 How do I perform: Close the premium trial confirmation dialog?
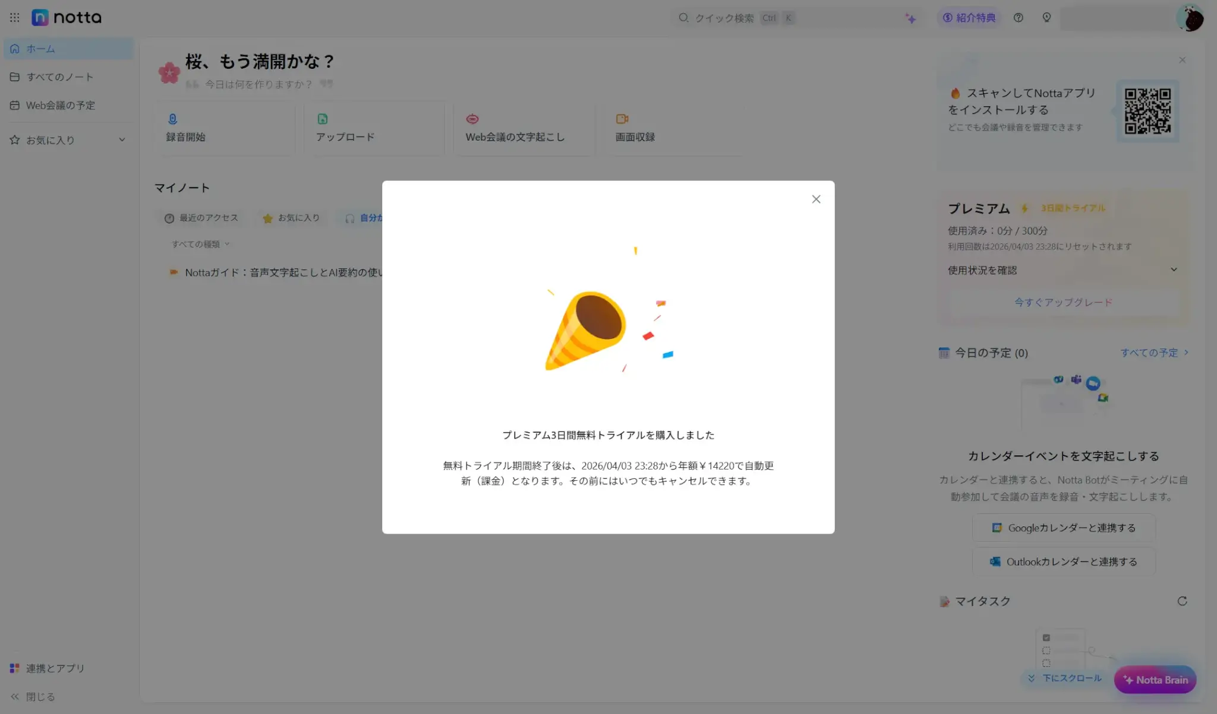click(x=816, y=199)
